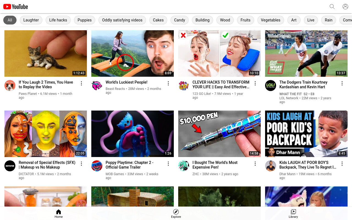The height and width of the screenshot is (220, 352).
Task: Play the Poor Kid's Backpack thumbnail
Action: tap(306, 134)
